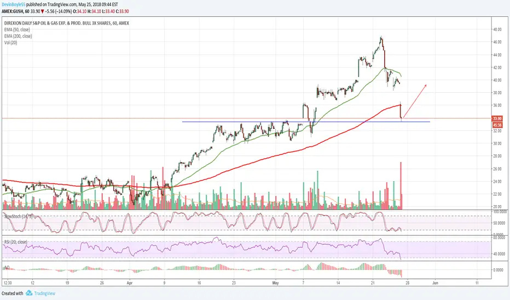Click the close value C:33.90
This screenshot has height=300, width=510.
tap(122, 11)
